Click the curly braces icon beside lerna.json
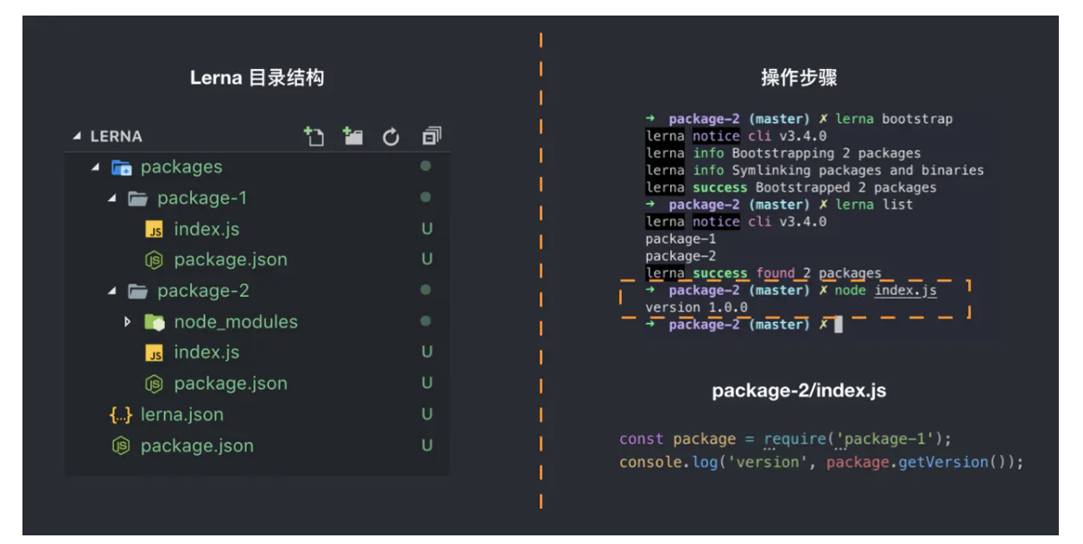This screenshot has width=1083, height=544. tap(121, 415)
